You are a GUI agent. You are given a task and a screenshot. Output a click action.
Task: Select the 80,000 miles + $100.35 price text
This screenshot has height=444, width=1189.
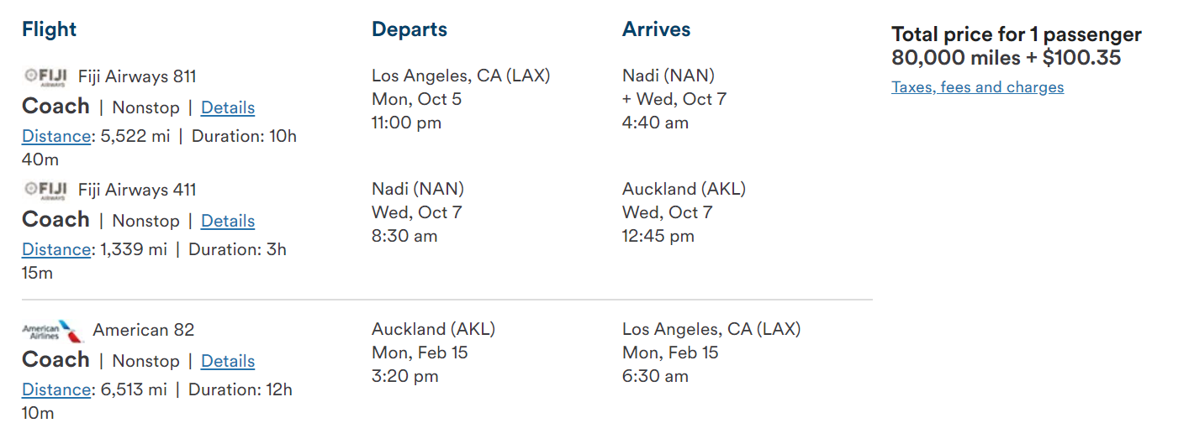[1006, 58]
